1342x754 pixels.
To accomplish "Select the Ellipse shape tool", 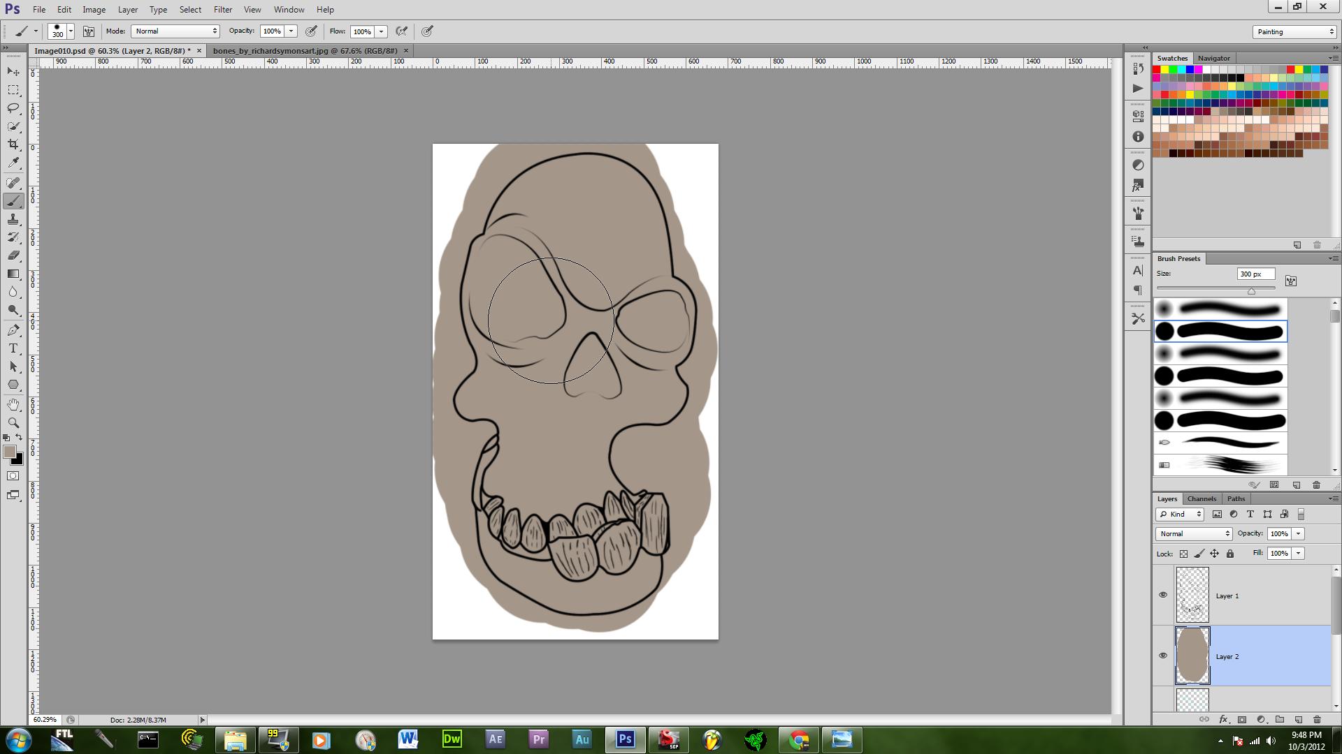I will (13, 385).
